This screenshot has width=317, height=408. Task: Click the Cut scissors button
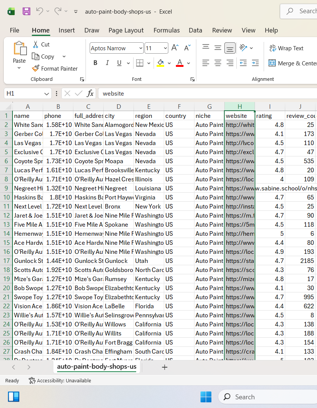41,45
